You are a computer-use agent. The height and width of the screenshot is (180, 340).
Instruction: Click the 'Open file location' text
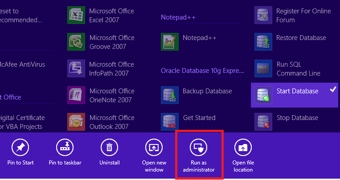tap(243, 166)
